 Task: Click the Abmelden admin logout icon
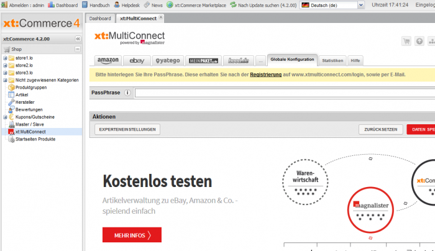4,5
